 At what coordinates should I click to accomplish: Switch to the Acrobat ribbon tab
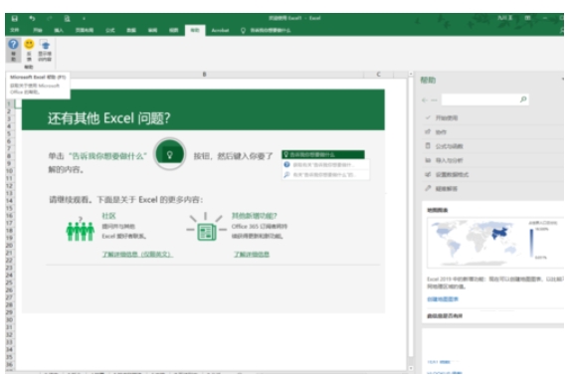(220, 30)
